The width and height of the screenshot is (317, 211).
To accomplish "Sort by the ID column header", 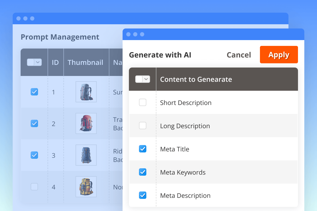I will [x=55, y=63].
